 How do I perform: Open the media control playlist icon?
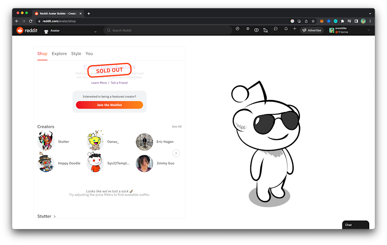tap(349, 21)
